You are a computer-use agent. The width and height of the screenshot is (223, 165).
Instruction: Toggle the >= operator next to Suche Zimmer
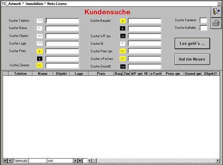[40, 65]
